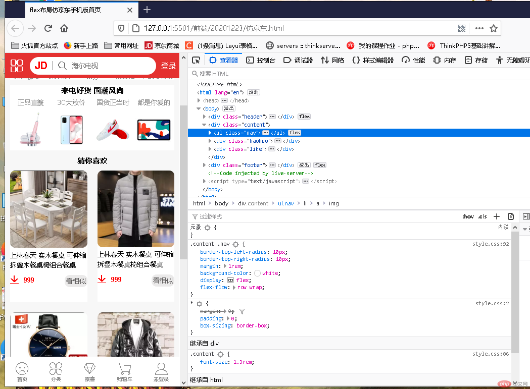The width and height of the screenshot is (530, 389).
Task: Switch to the 性能 performance tab
Action: [413, 60]
